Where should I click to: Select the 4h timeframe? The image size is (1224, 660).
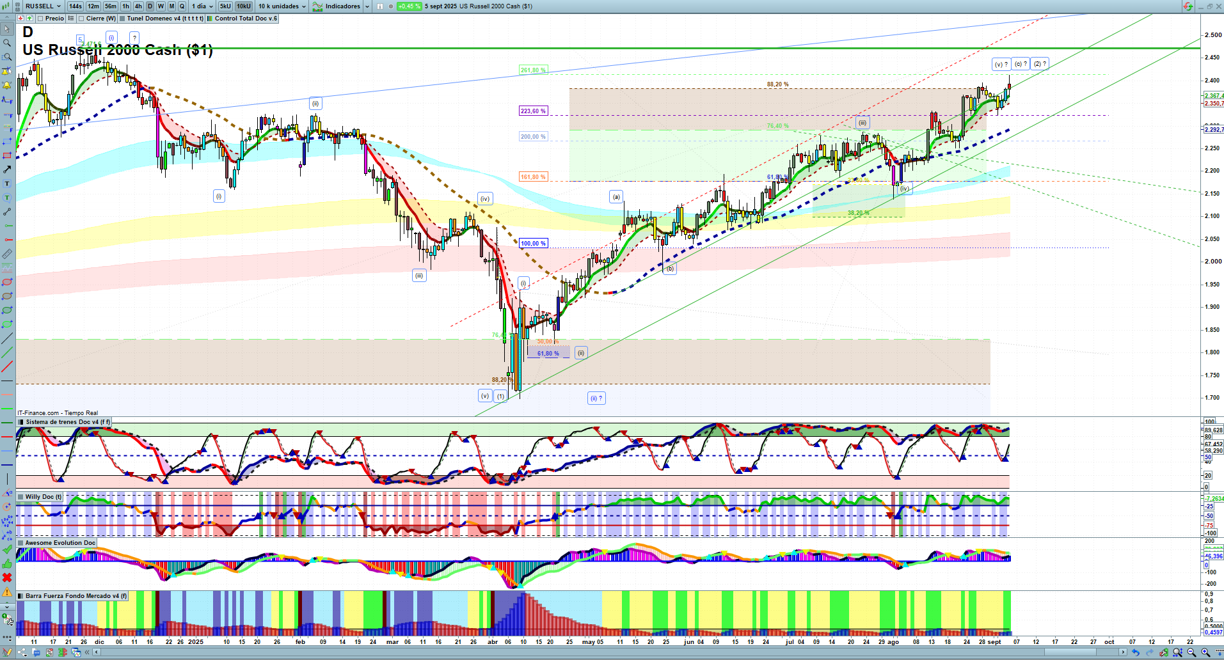tap(138, 6)
